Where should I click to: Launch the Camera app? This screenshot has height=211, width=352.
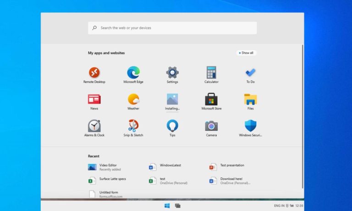(211, 128)
